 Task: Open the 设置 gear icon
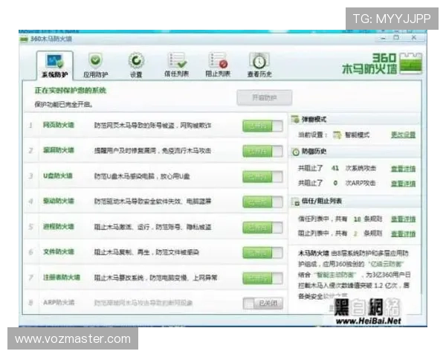coord(136,61)
